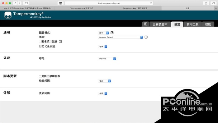Reload the page with the refresh icon
Viewport: 218px width, 123px height.
[151, 3]
